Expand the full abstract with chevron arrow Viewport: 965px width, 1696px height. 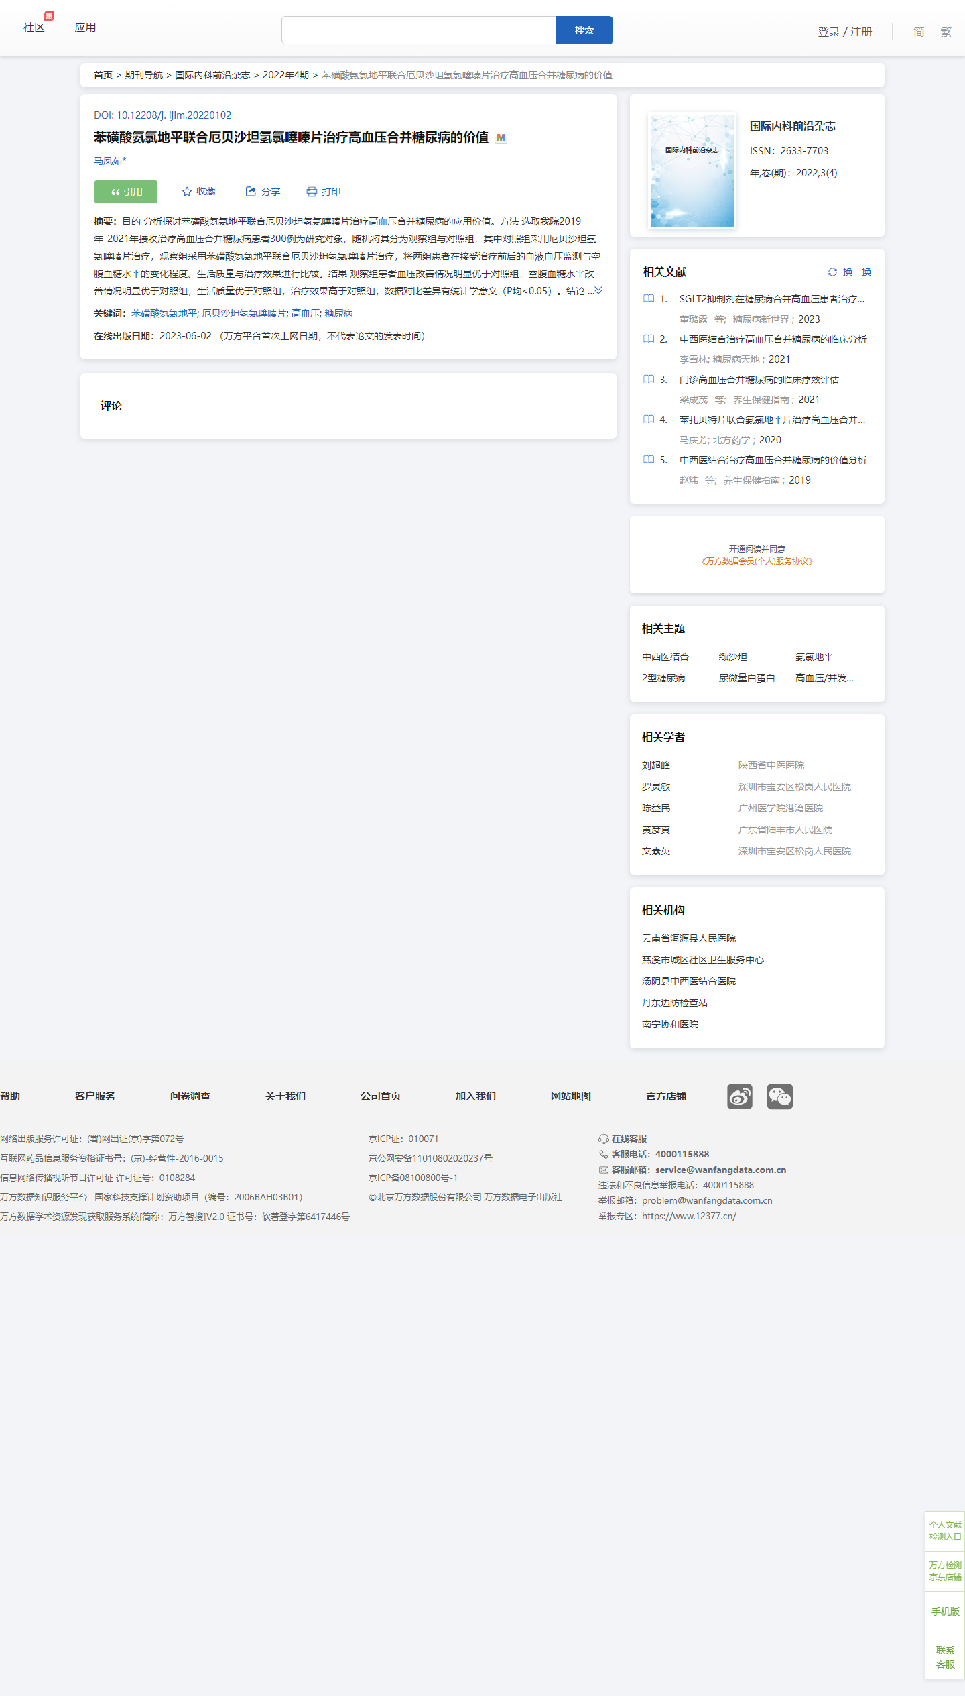click(598, 290)
